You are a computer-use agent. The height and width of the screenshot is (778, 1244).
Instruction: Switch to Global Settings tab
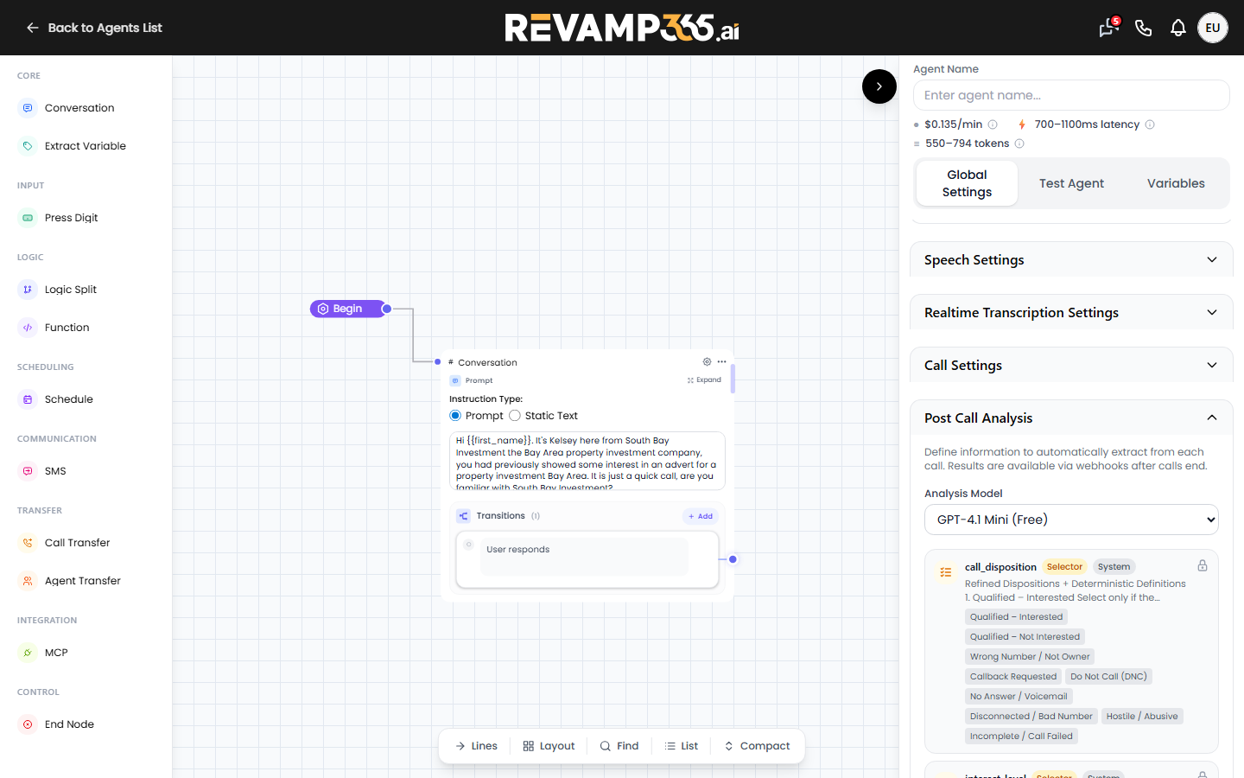(x=967, y=183)
